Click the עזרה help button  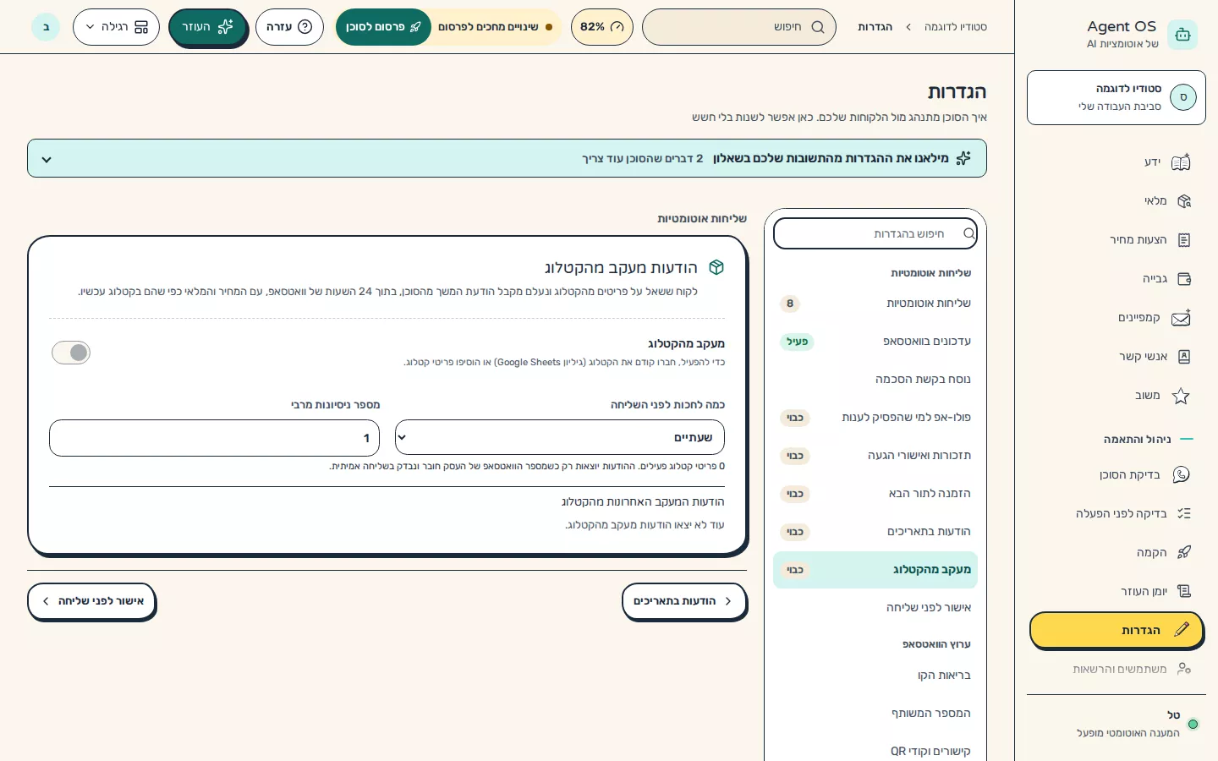289,27
